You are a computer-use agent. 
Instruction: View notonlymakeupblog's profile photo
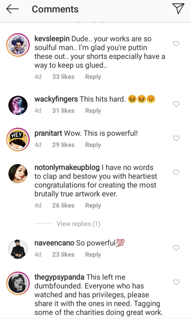[x=18, y=174]
